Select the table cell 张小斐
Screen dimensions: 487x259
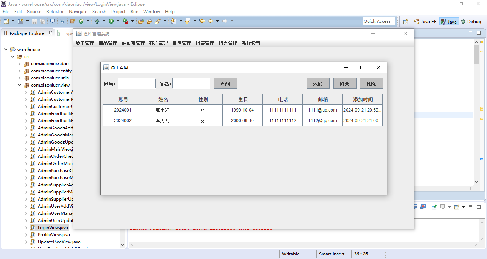163,110
